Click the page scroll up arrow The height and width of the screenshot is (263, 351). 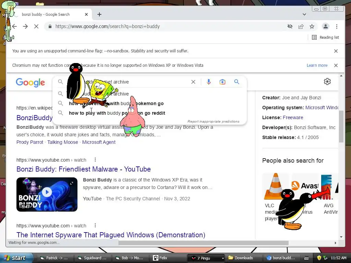coord(341,76)
